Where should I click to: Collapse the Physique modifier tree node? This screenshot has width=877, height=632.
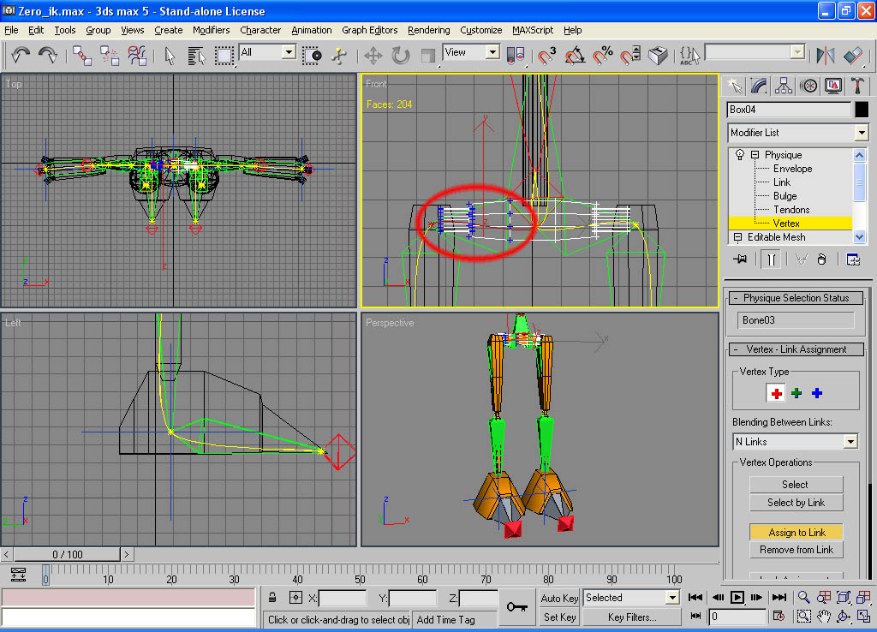(755, 155)
